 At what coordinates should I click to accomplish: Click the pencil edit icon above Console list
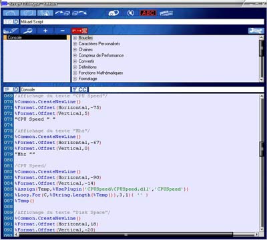coord(11,31)
